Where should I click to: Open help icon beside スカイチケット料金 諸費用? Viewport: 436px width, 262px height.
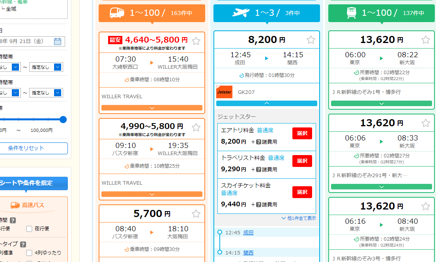258,204
